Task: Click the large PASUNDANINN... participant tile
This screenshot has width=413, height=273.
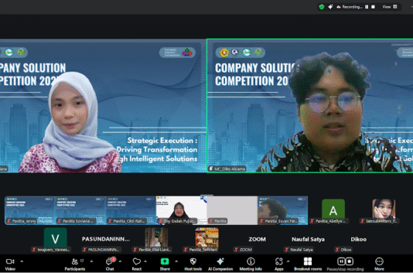Action: pos(105,239)
